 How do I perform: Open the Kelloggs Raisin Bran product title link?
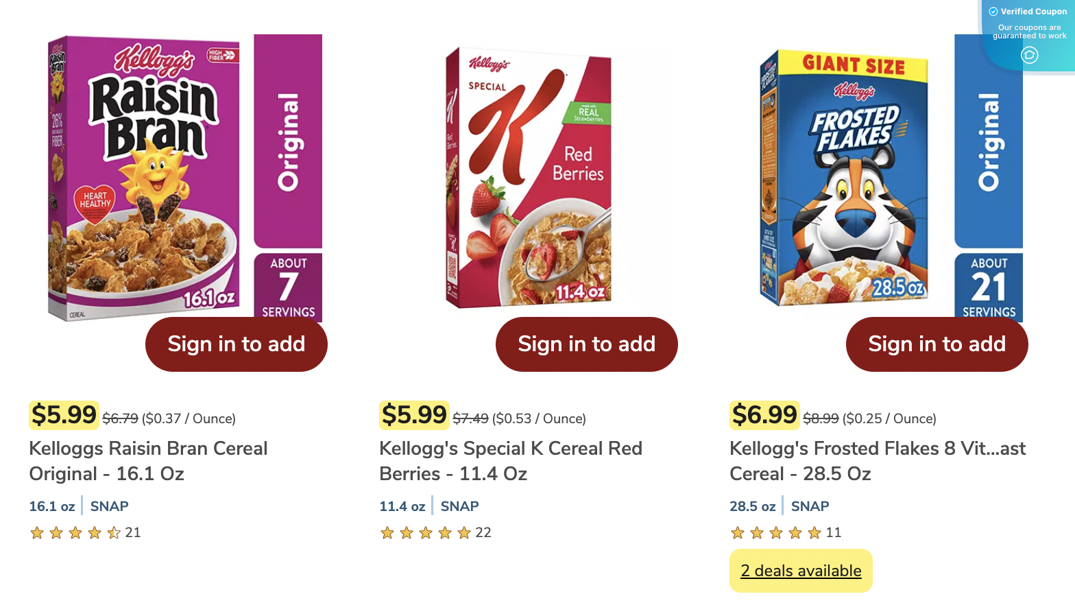click(148, 461)
